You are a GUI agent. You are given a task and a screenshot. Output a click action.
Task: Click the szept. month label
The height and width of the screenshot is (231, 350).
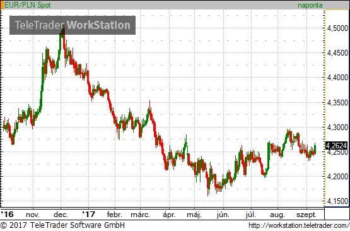tap(306, 215)
